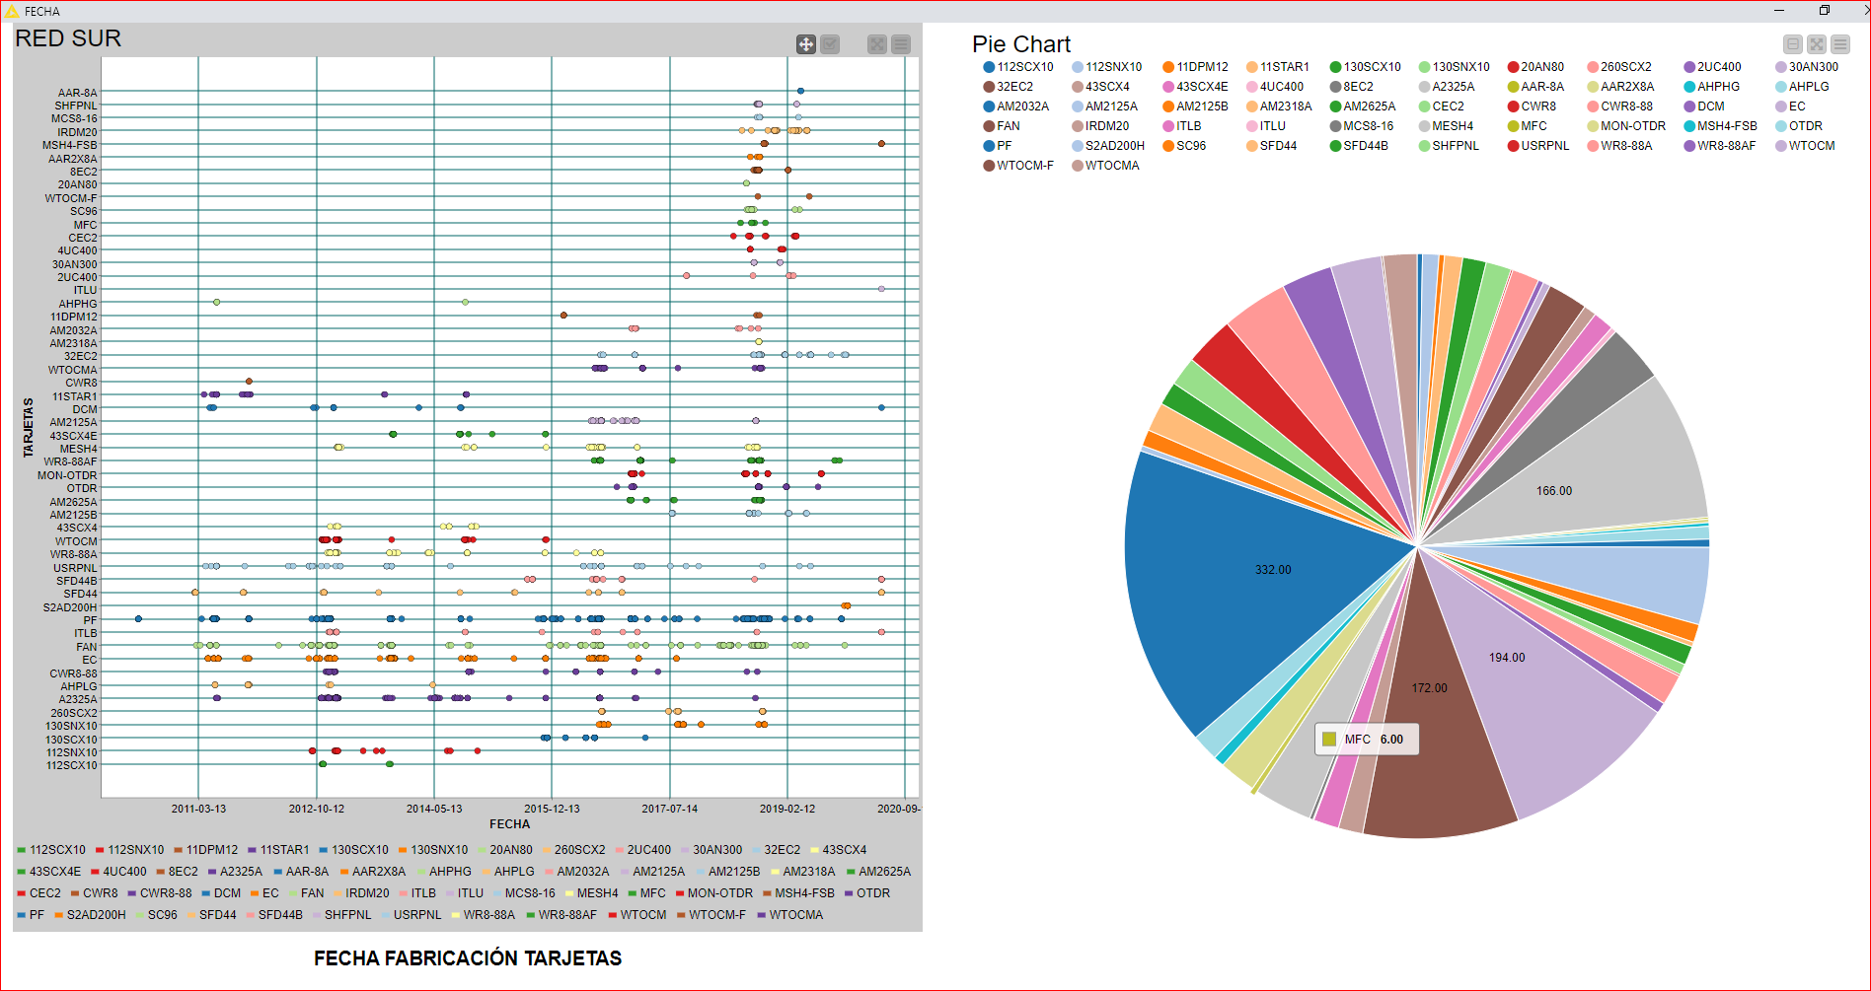Click the FECHA application icon in the title bar
Image resolution: width=1871 pixels, height=991 pixels.
point(10,11)
